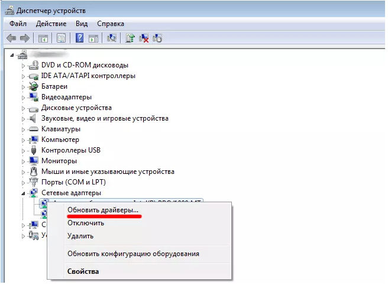Image resolution: width=388 pixels, height=288 pixels.
Task: Open the Properties toolbar icon
Action: click(61, 38)
